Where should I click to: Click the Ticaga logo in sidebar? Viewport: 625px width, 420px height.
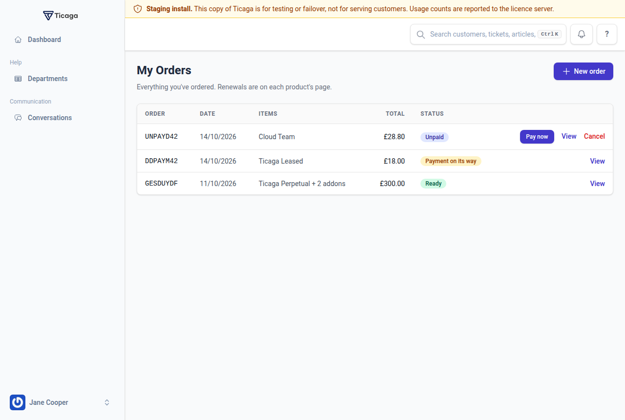(61, 16)
